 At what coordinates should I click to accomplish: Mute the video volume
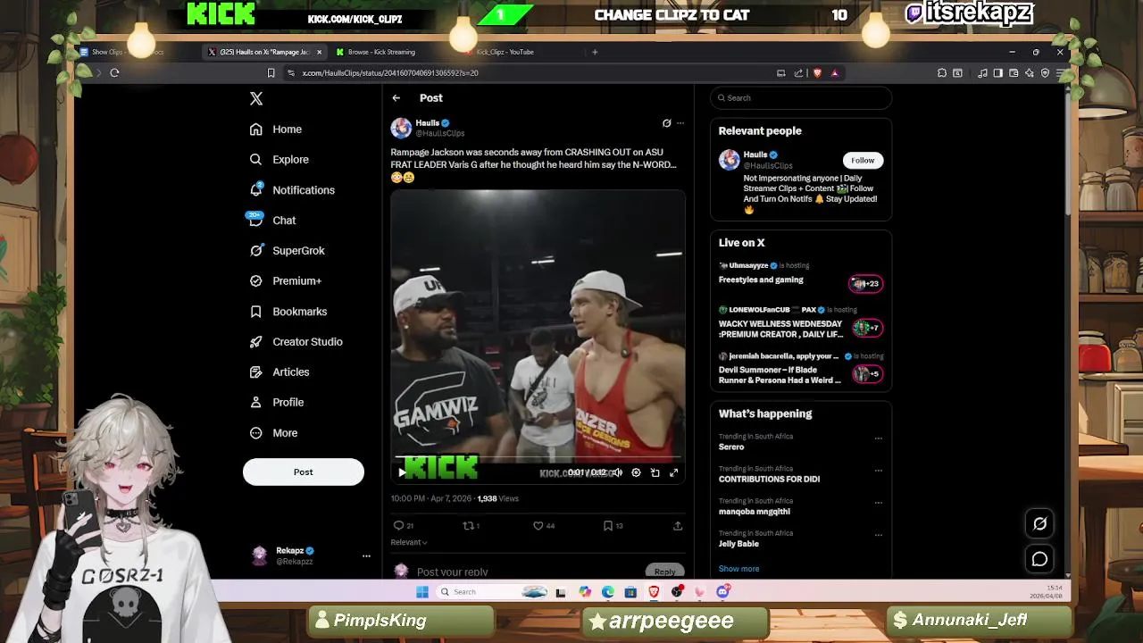(617, 472)
